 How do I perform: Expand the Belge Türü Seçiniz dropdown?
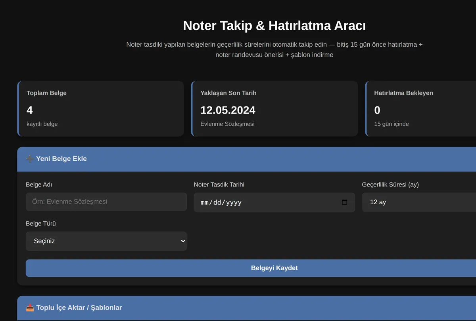(106, 241)
